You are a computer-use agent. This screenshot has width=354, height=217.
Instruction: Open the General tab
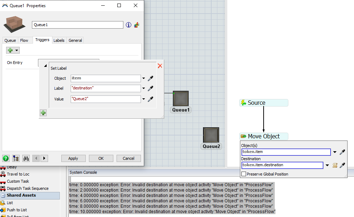[x=75, y=40]
